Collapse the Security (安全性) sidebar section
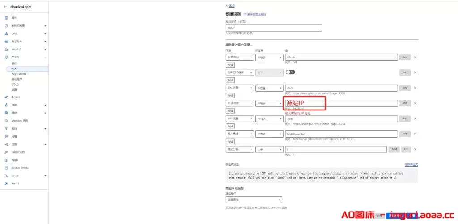 coord(45,57)
